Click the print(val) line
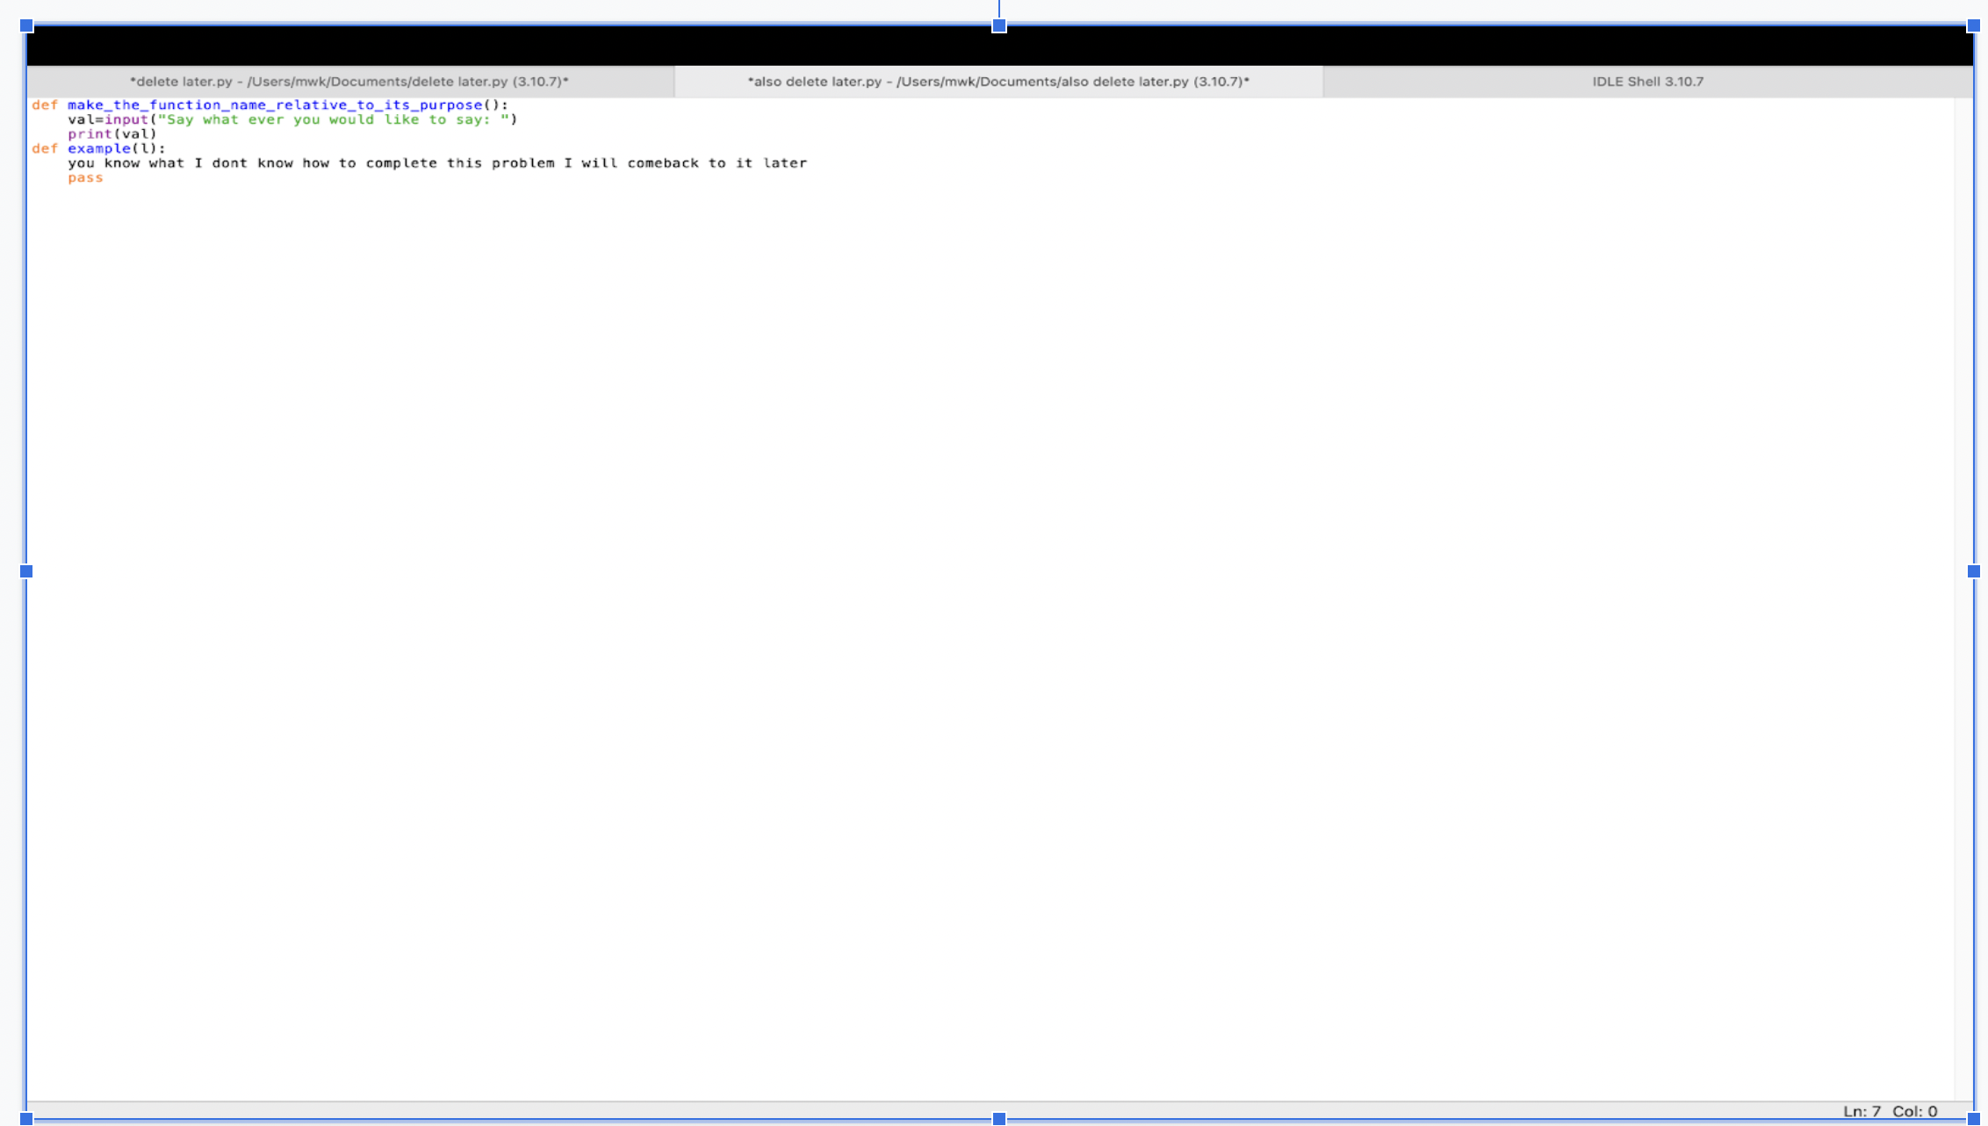 point(111,133)
